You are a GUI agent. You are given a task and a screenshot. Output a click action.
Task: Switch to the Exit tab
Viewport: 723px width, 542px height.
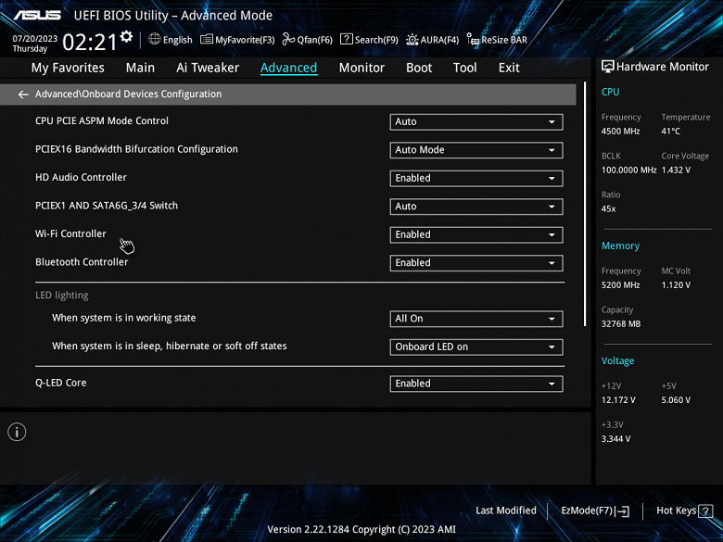click(x=509, y=68)
